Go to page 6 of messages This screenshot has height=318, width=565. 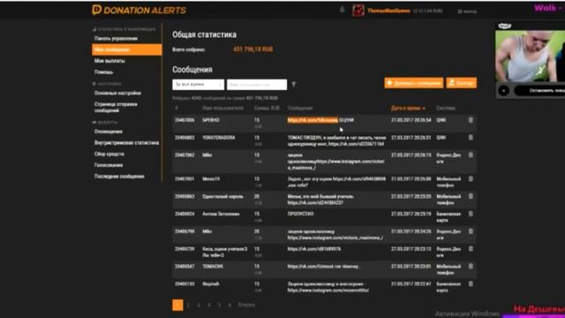pos(230,305)
